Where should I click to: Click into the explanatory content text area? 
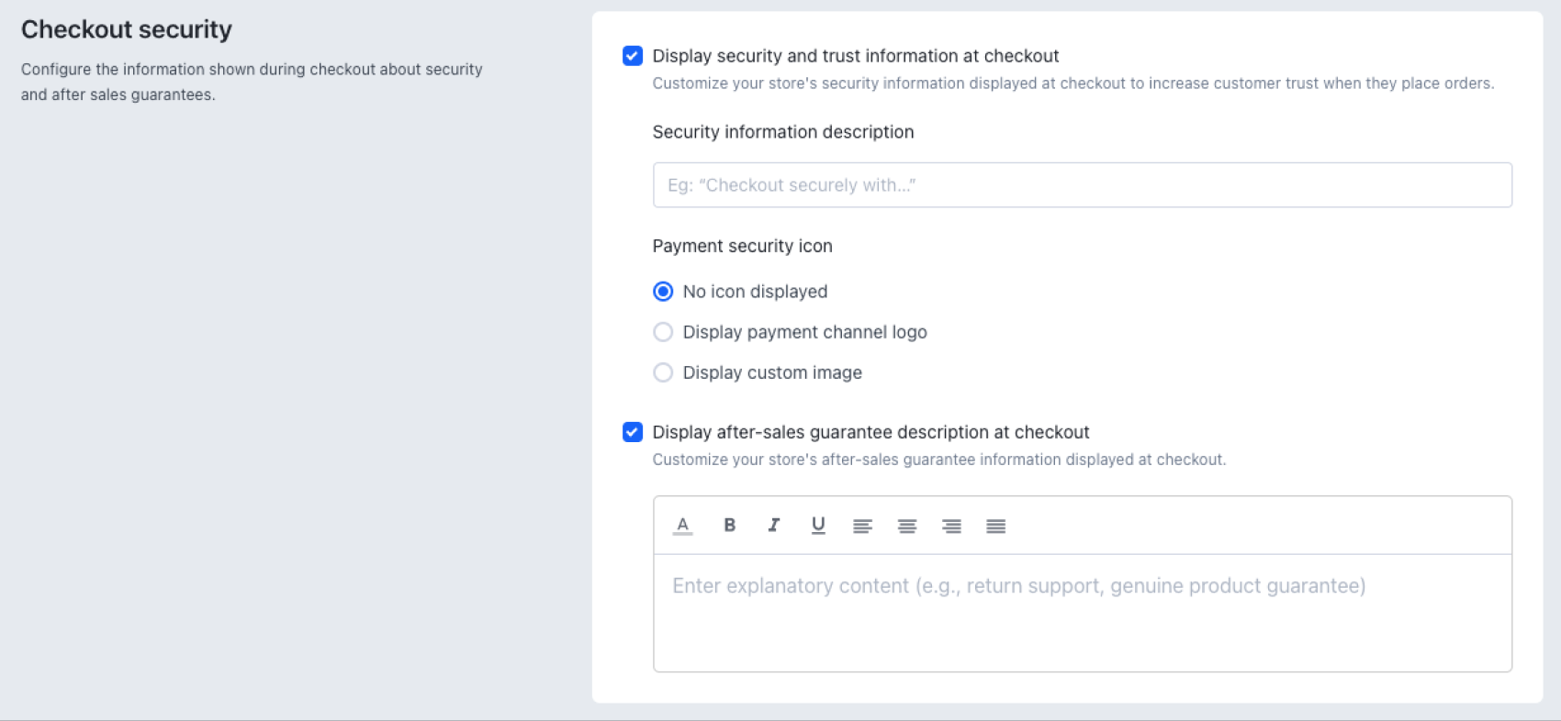click(1083, 613)
